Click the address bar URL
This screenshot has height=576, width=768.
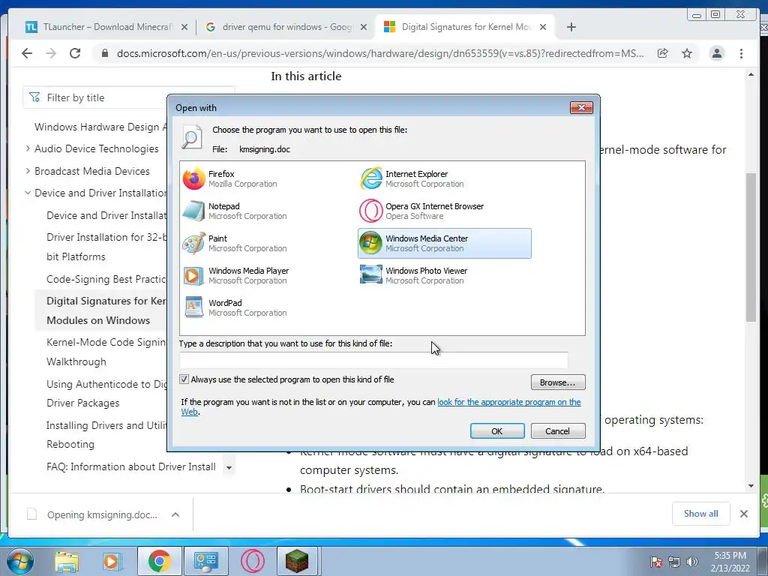point(380,53)
